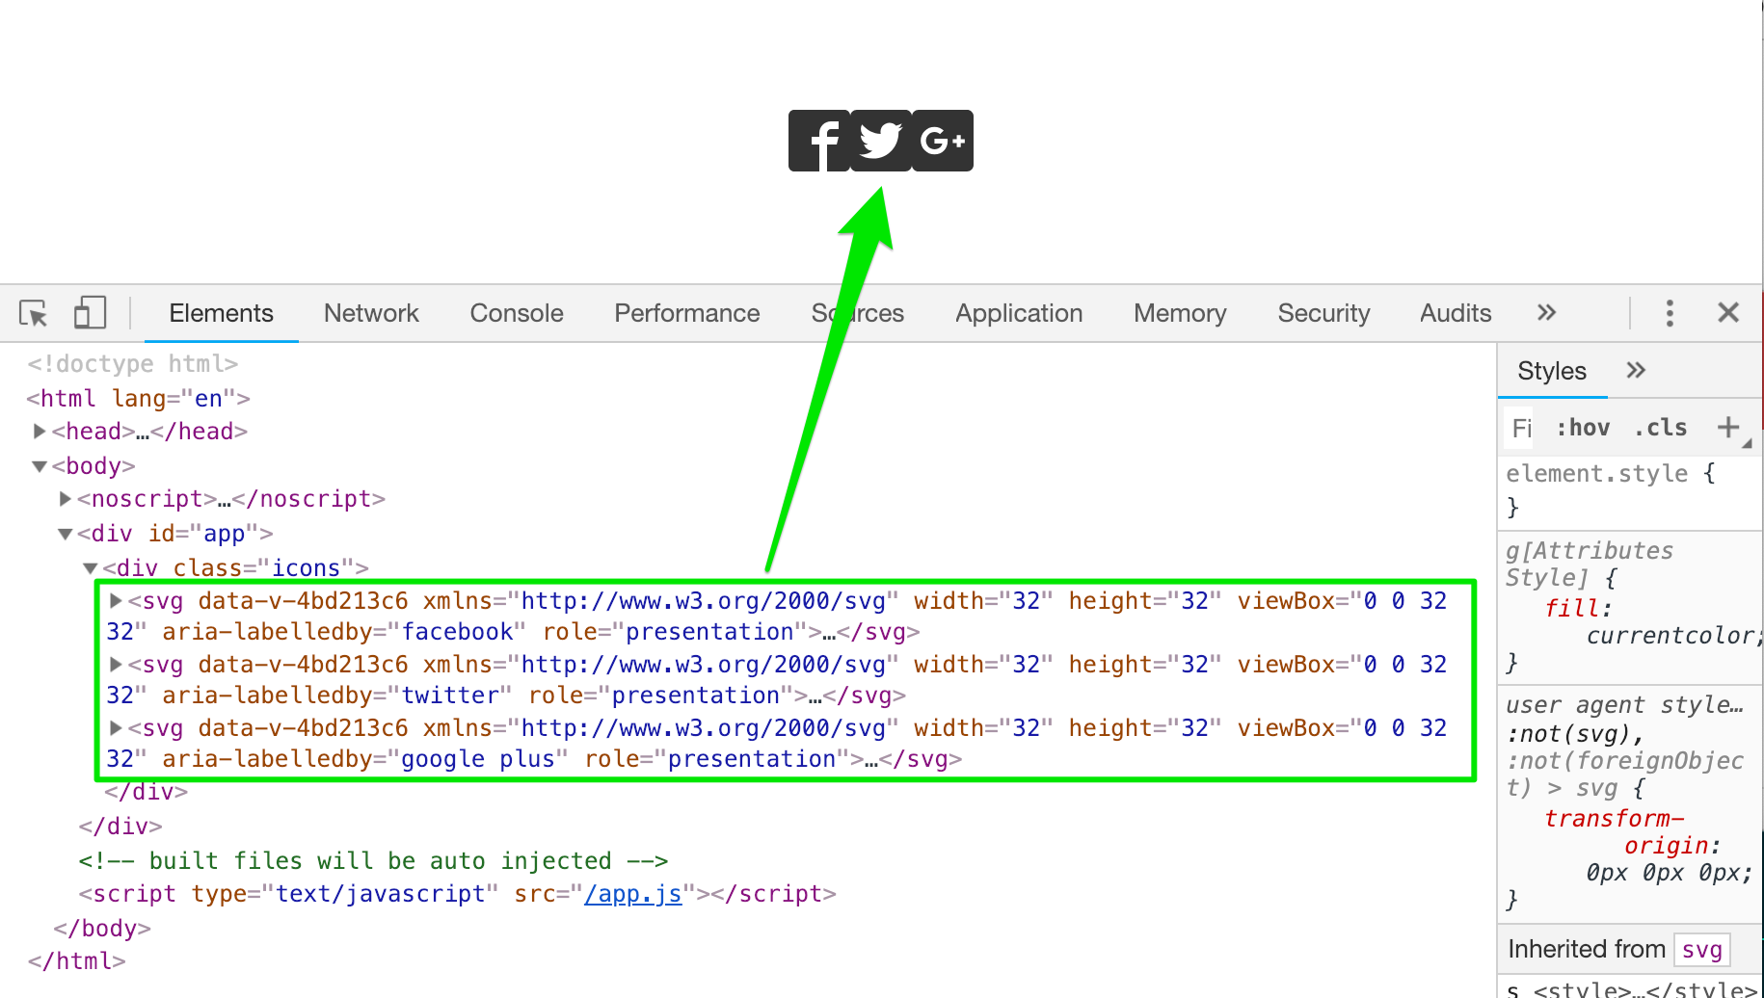This screenshot has width=1764, height=998.
Task: Collapse the body element node
Action: point(40,466)
